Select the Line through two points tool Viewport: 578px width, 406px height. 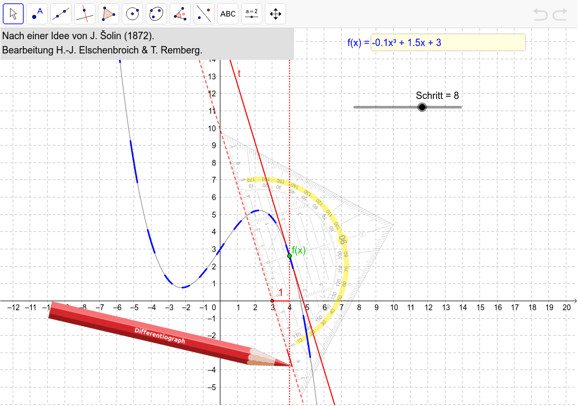(x=61, y=14)
